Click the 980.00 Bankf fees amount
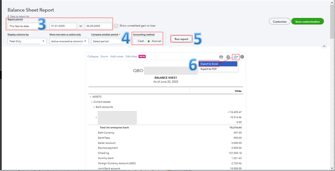335x171 pixels. point(237,138)
